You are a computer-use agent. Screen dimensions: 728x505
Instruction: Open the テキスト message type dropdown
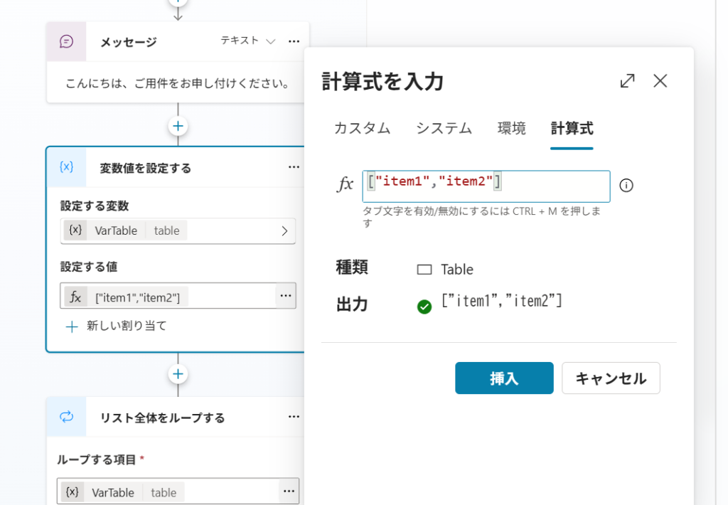coord(247,41)
